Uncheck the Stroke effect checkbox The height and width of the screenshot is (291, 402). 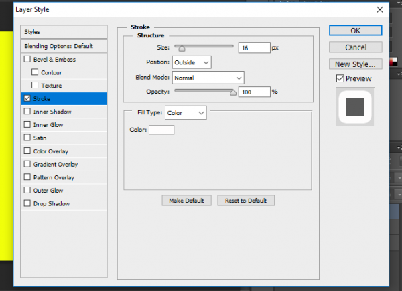pos(27,98)
